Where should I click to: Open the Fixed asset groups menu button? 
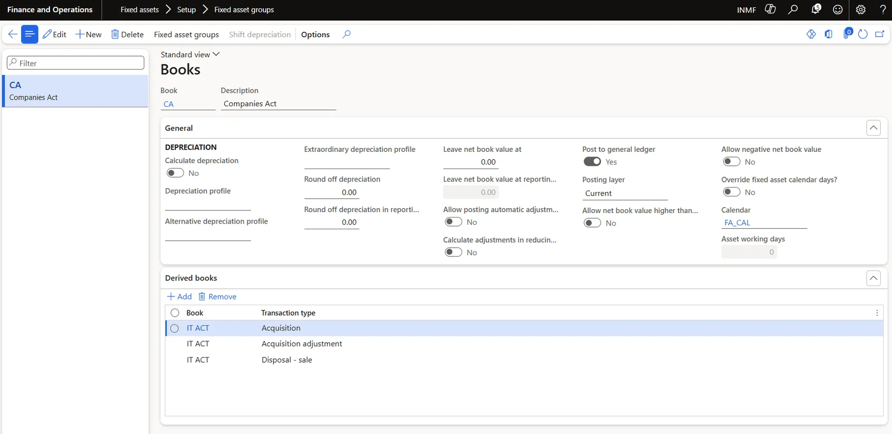click(186, 34)
